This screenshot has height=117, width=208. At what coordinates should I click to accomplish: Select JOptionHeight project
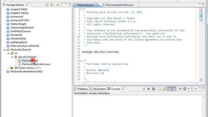(x=18, y=24)
